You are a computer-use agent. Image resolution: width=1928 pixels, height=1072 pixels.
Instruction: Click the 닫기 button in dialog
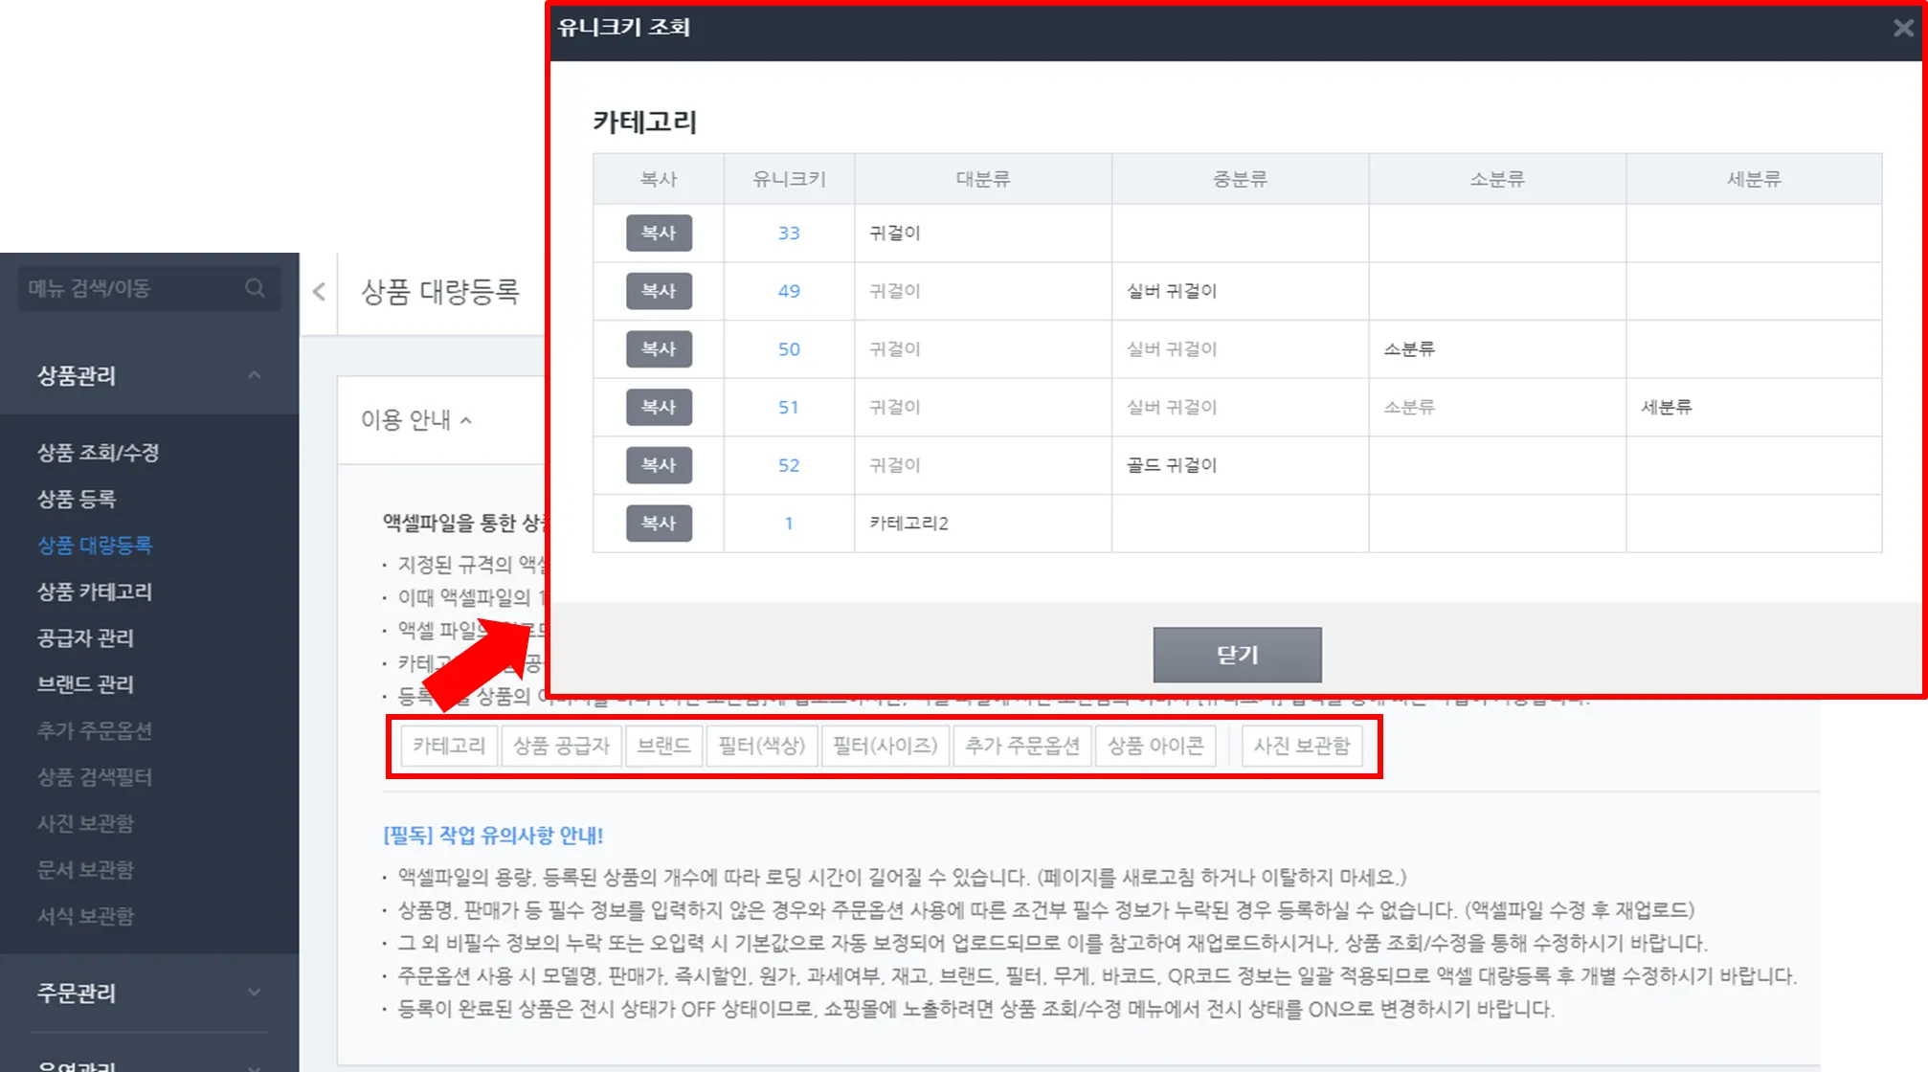pos(1237,655)
